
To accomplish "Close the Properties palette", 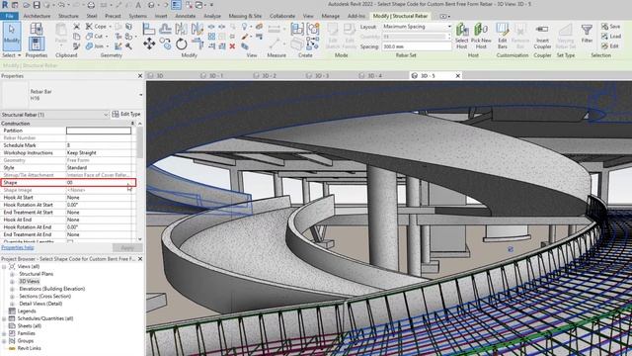I will coord(140,76).
